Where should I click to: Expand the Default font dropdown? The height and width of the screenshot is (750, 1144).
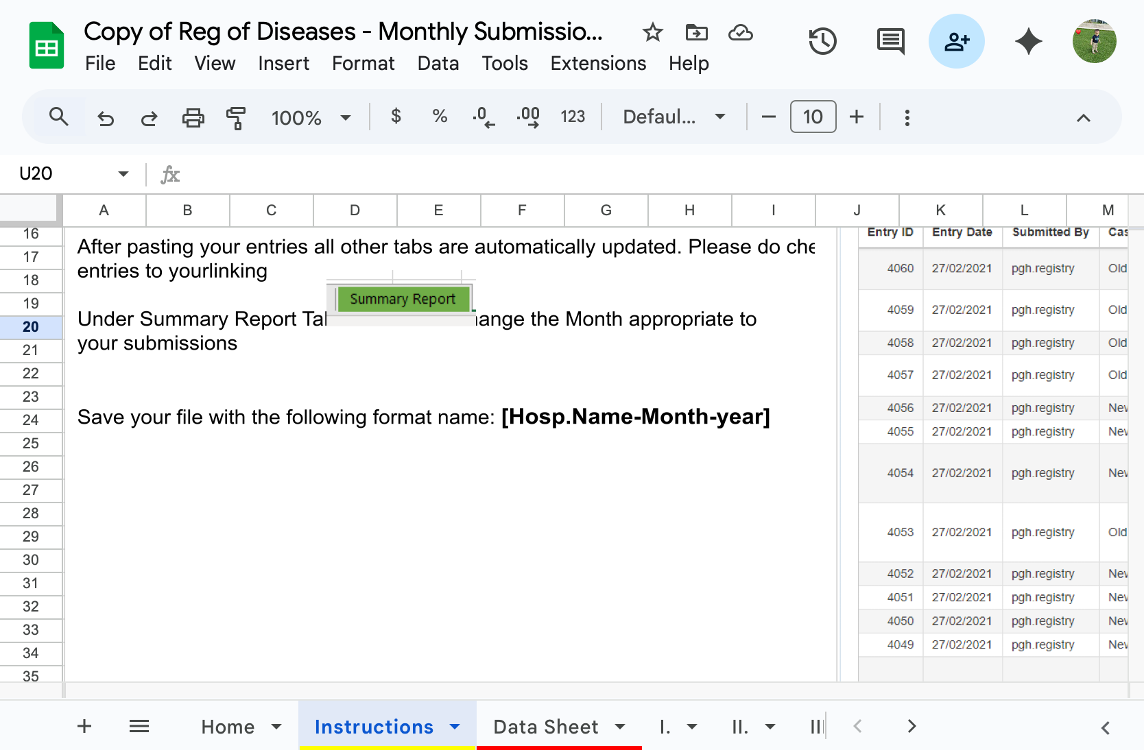tap(674, 117)
